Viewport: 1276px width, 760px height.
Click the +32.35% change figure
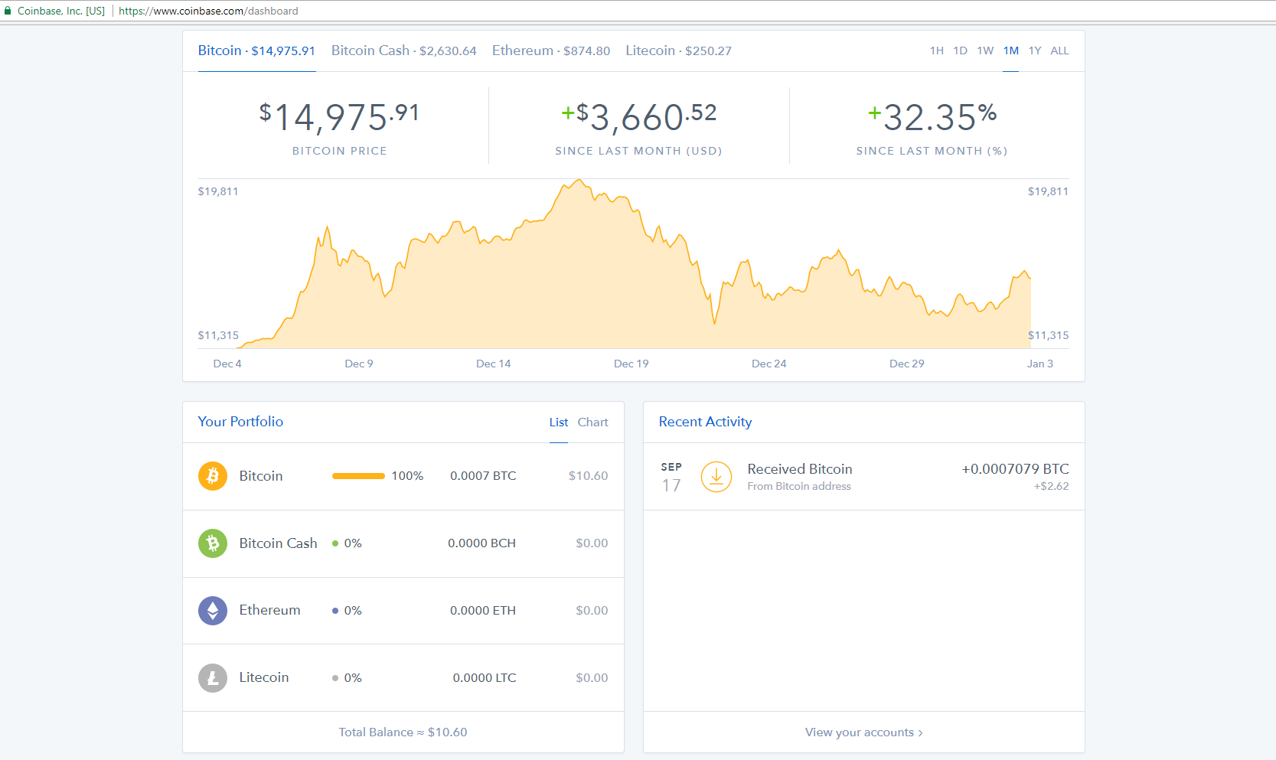coord(932,117)
